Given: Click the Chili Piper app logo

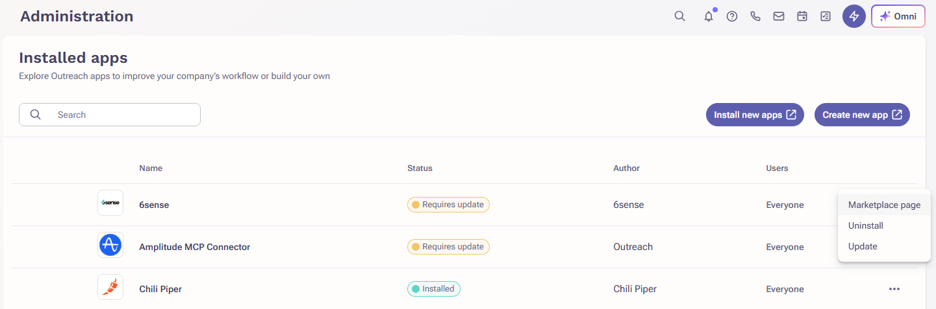Looking at the screenshot, I should pos(110,287).
